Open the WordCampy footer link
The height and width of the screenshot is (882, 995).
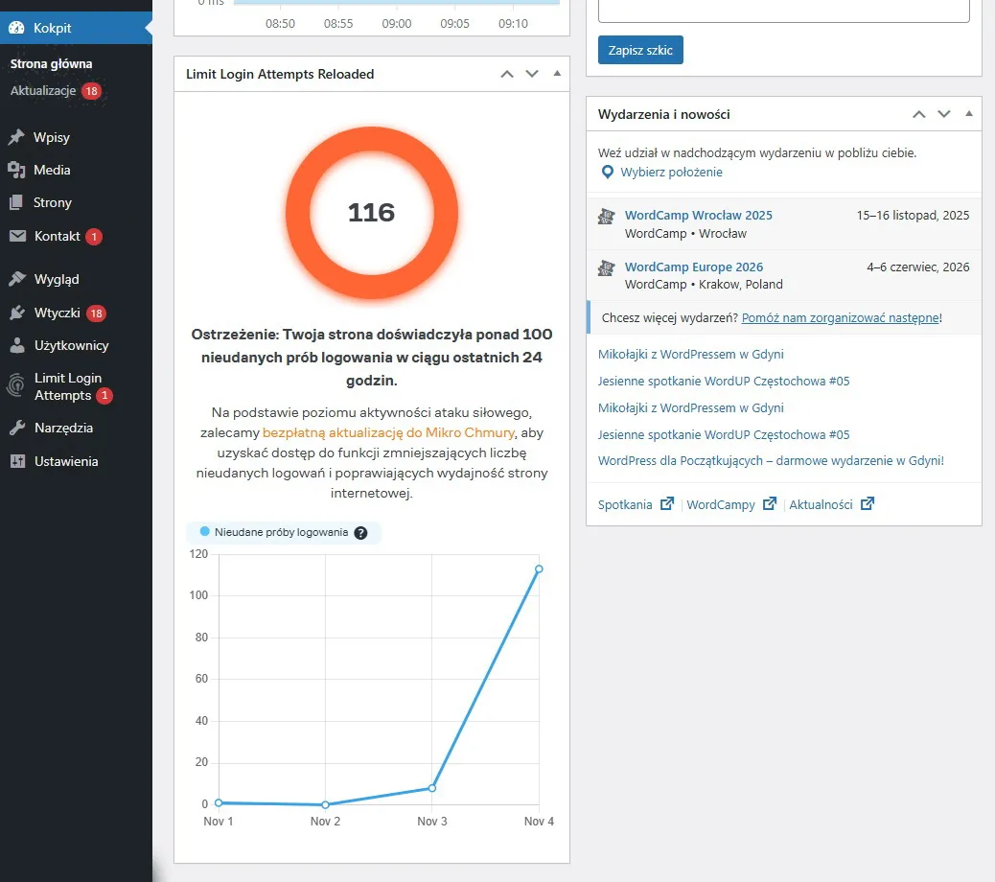720,504
